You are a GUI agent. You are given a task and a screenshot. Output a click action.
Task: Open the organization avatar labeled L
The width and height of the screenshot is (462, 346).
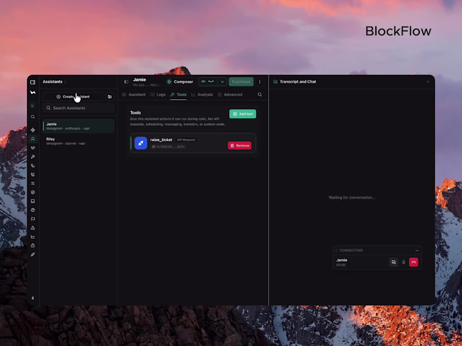tap(33, 106)
